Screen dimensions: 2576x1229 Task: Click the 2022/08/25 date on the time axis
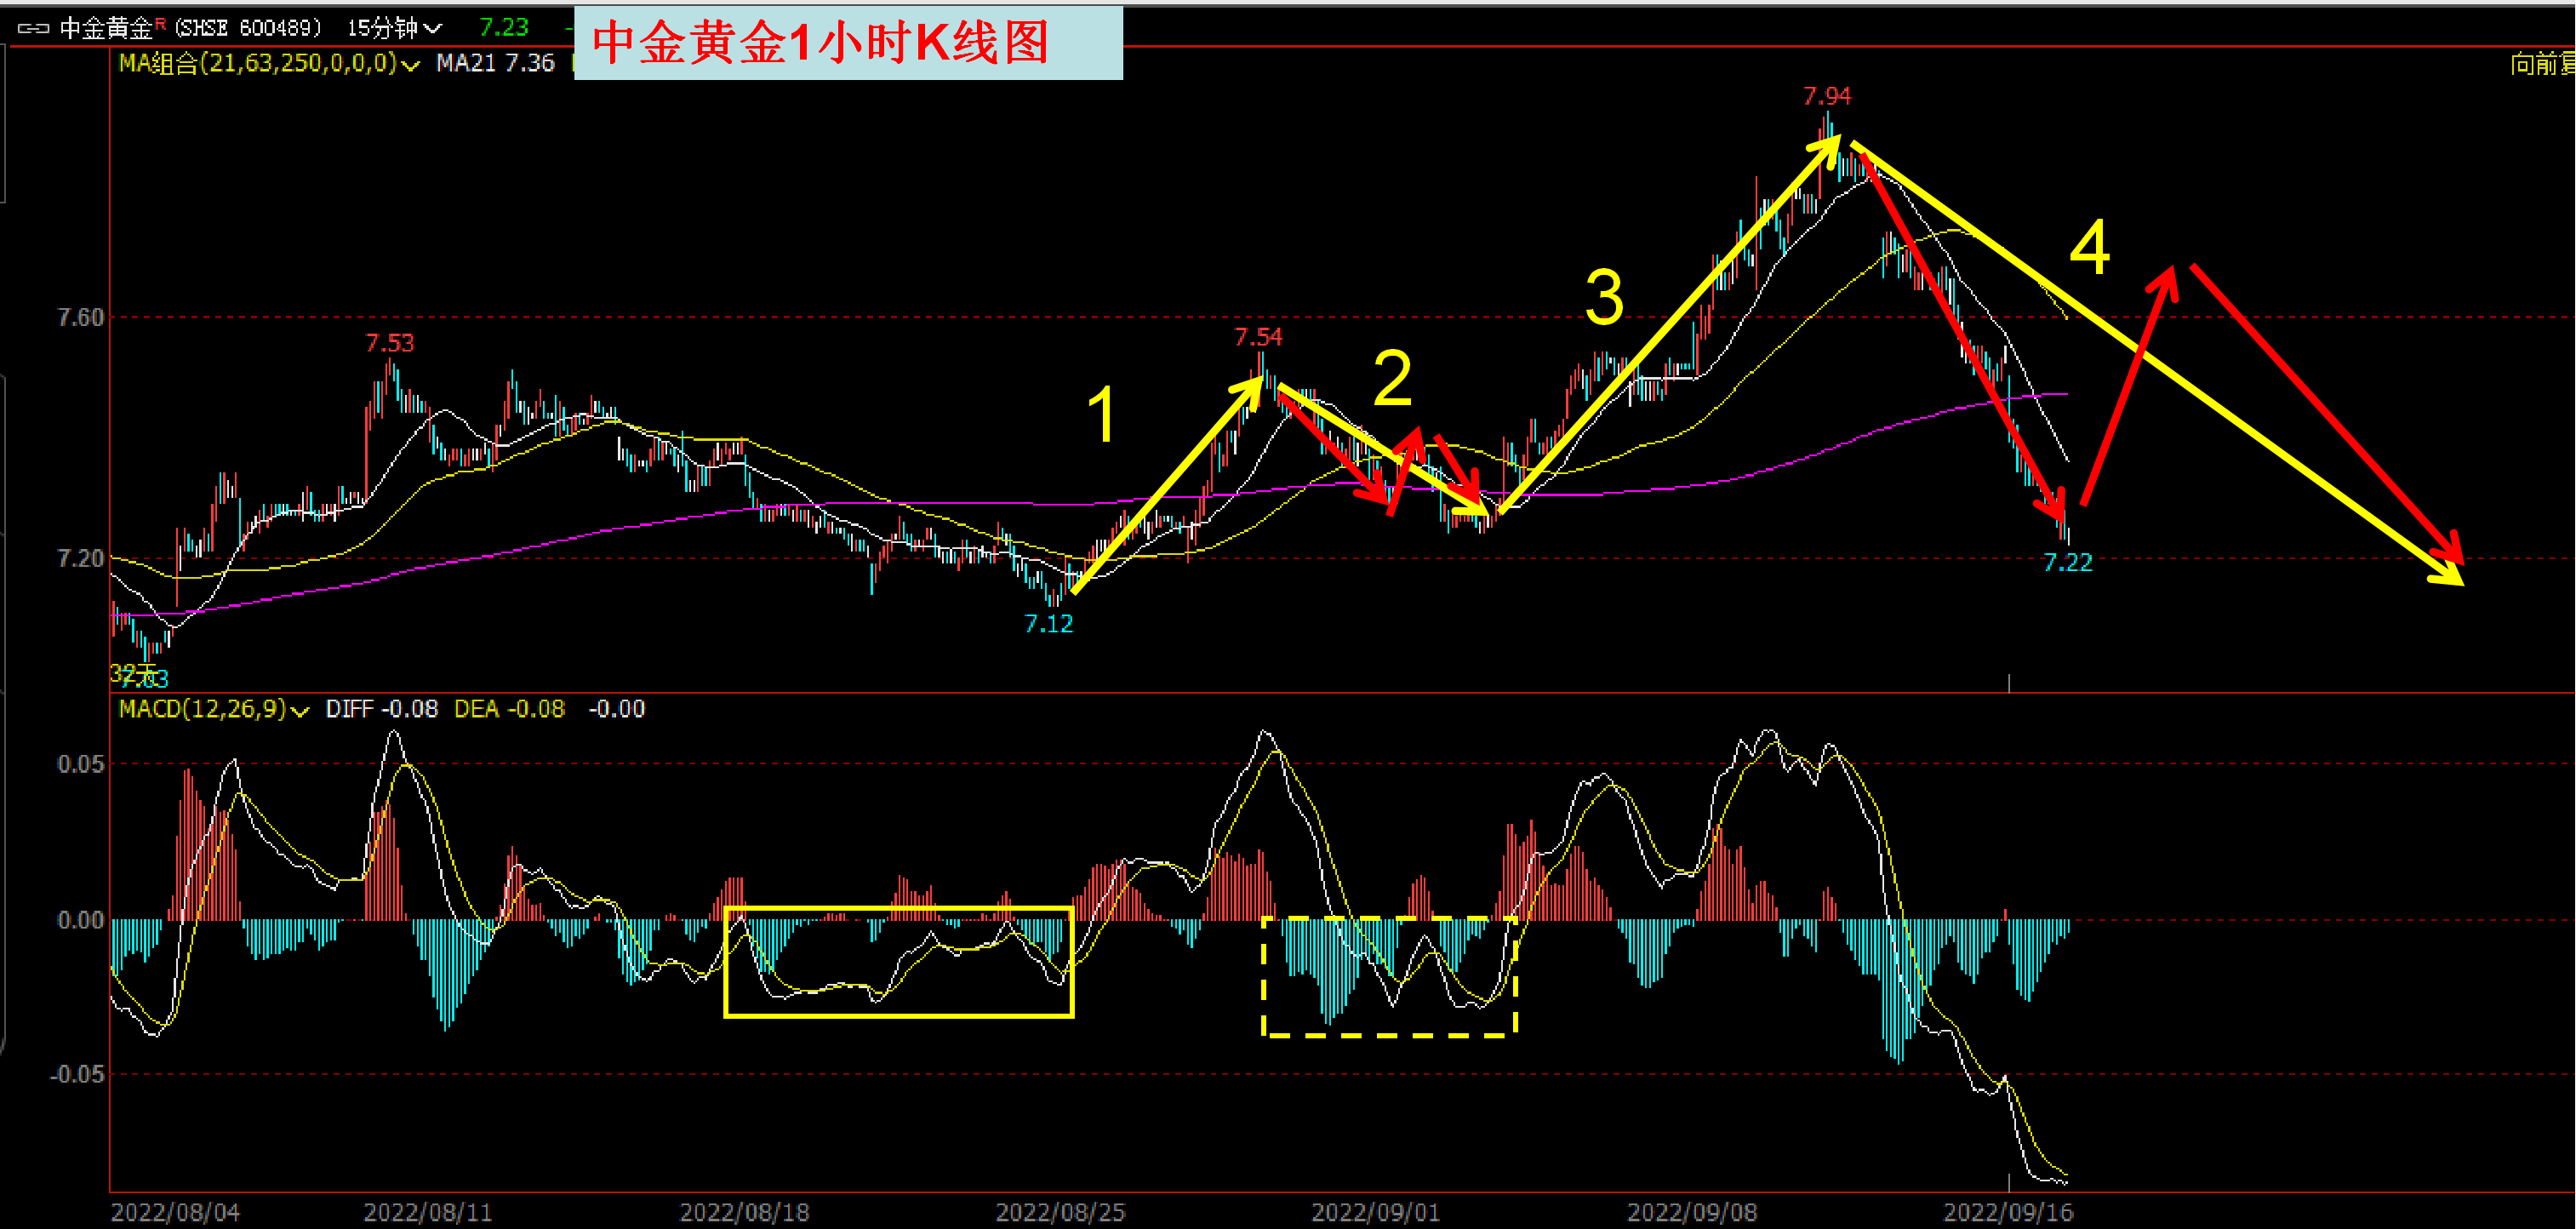pyautogui.click(x=1060, y=1213)
